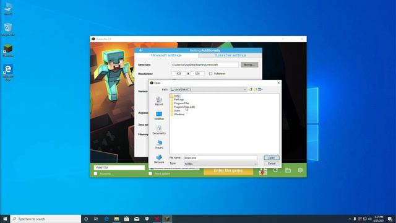Select PerfLogs folder

pyautogui.click(x=177, y=100)
